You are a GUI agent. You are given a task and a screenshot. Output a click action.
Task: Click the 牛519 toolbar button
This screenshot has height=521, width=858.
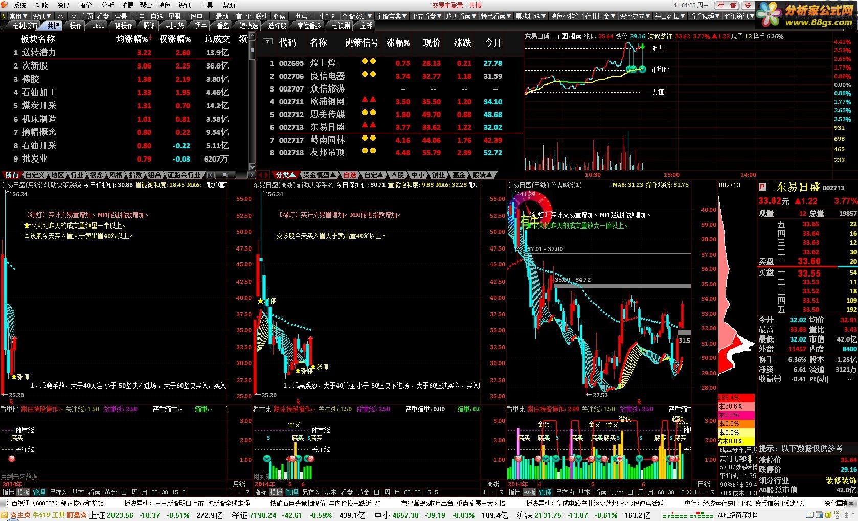pyautogui.click(x=327, y=16)
